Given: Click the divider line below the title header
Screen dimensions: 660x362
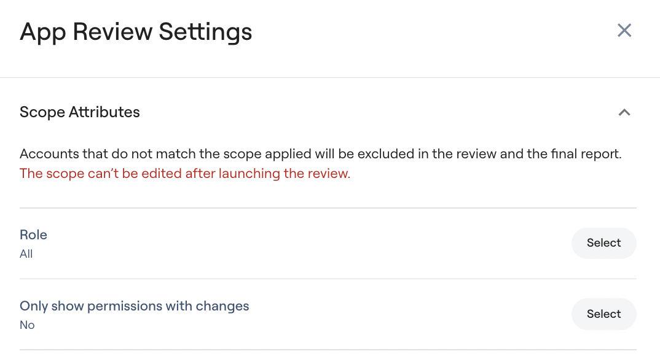Looking at the screenshot, I should 330,77.
